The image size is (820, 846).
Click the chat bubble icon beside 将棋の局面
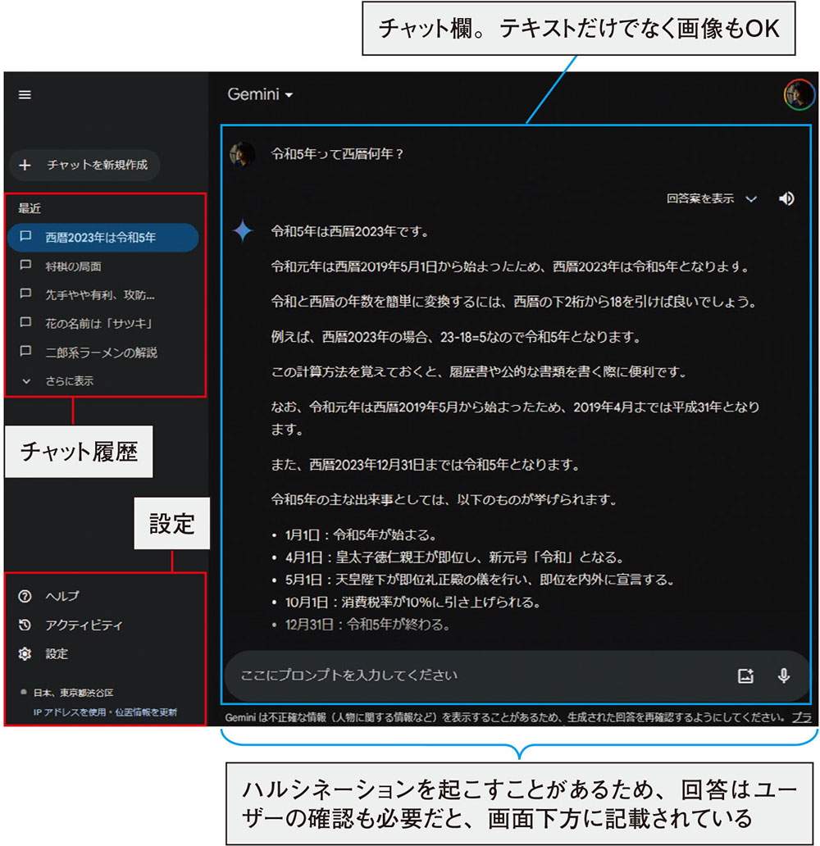point(26,266)
